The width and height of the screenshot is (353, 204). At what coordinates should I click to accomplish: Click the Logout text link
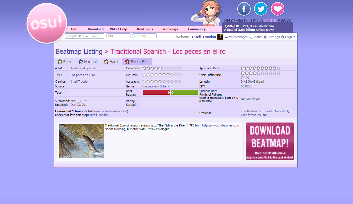pos(290,37)
